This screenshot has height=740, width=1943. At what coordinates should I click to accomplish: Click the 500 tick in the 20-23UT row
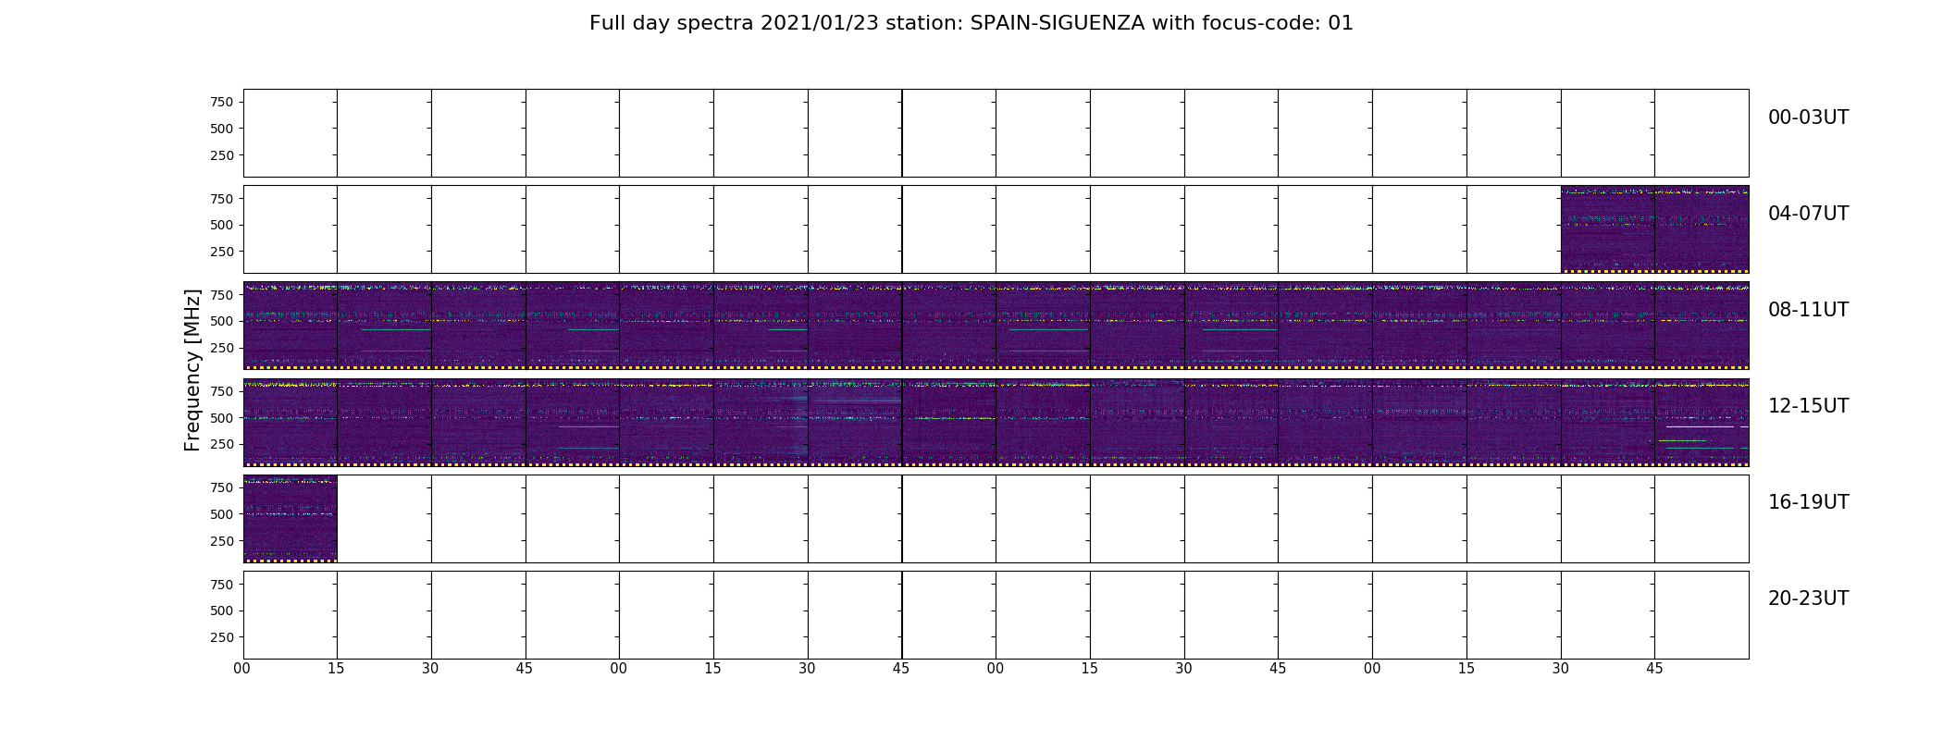click(222, 610)
